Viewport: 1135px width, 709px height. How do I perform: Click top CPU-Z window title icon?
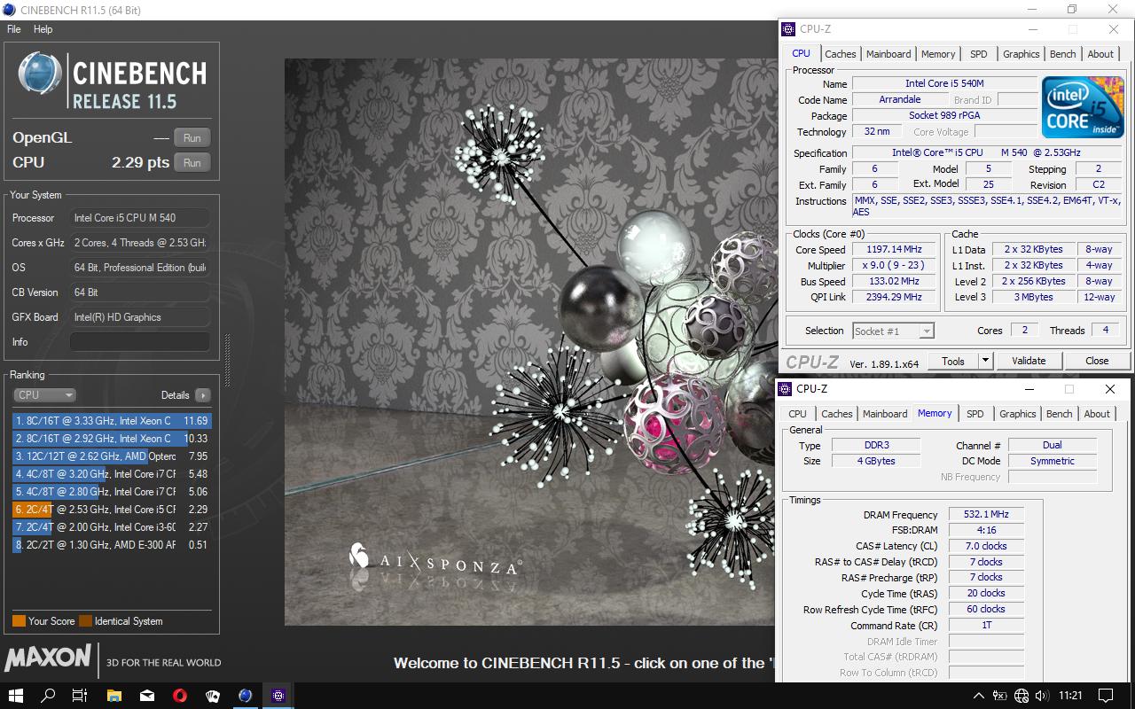tap(788, 29)
